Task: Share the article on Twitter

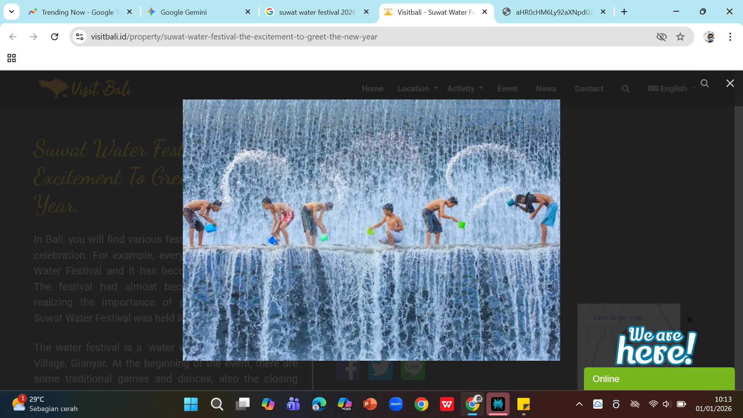Action: (x=380, y=370)
